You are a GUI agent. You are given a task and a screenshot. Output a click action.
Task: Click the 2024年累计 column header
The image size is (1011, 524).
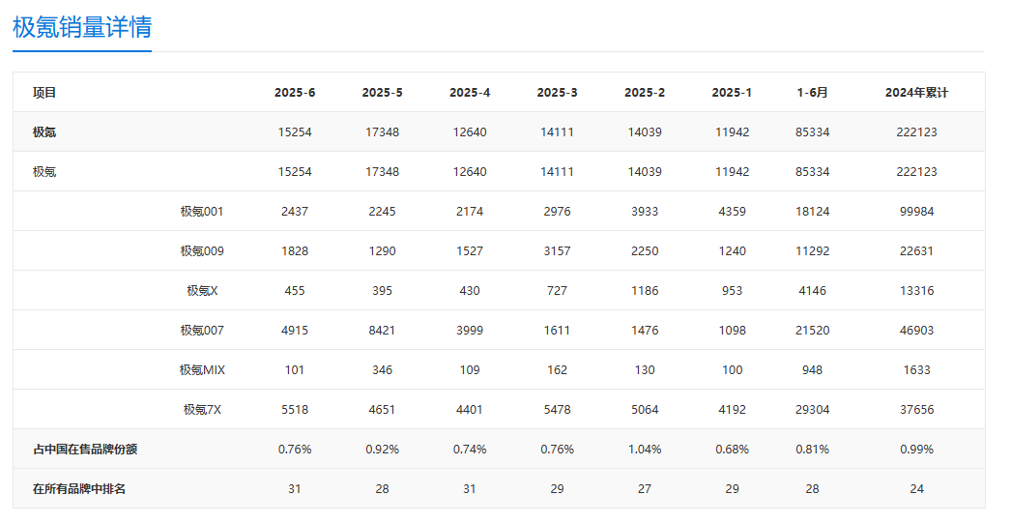click(x=917, y=92)
